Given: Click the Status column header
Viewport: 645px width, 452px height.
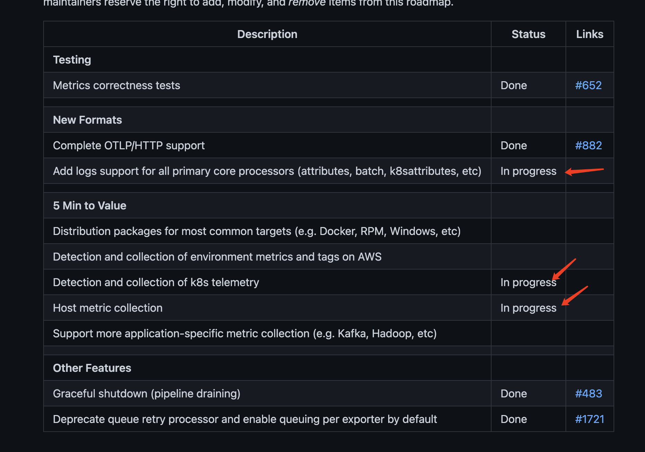Looking at the screenshot, I should click(x=528, y=34).
